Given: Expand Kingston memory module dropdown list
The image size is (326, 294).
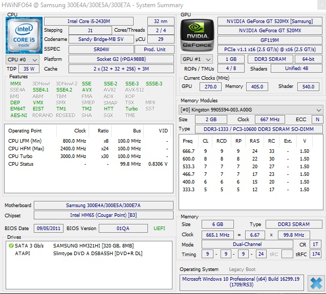Looking at the screenshot, I should 251,110.
